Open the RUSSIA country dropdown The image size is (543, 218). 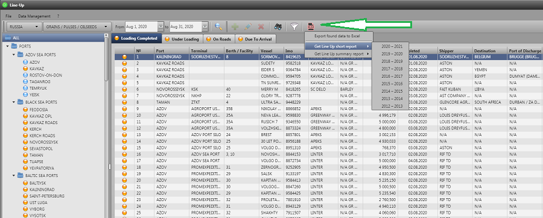coord(24,26)
